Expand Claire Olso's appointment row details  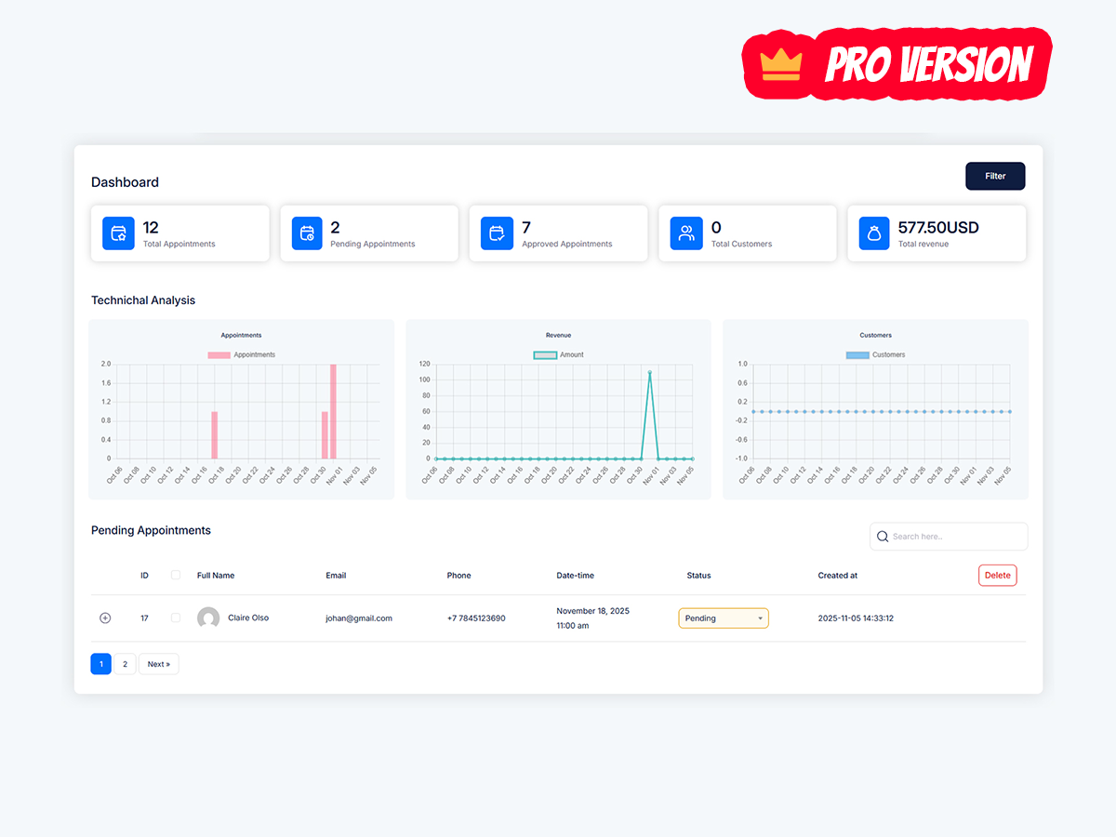(105, 618)
